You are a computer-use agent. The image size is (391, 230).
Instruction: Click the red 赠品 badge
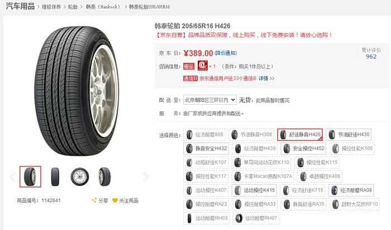tap(189, 66)
